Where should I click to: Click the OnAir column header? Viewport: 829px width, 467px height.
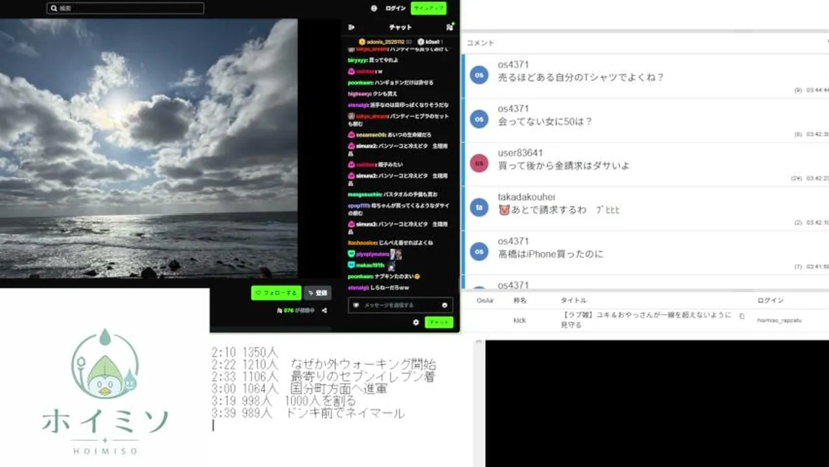[485, 301]
